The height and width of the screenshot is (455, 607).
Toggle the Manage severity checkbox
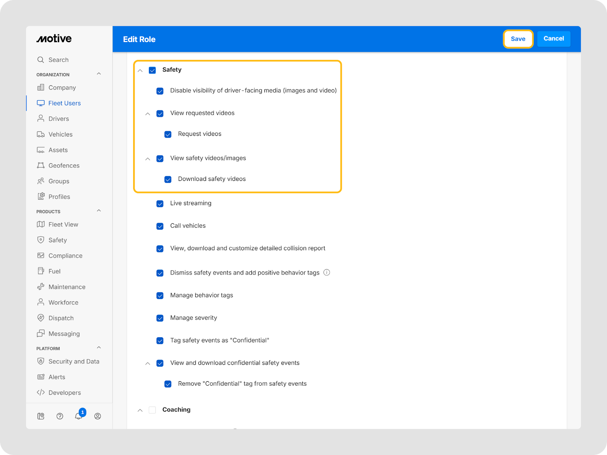click(x=160, y=318)
